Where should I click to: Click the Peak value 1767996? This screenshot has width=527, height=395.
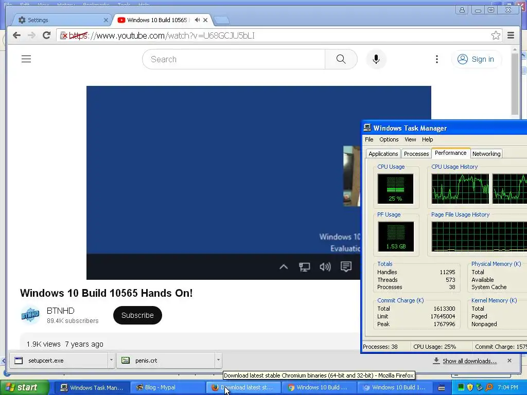(444, 324)
